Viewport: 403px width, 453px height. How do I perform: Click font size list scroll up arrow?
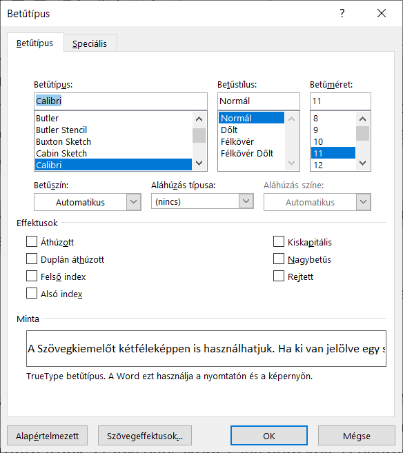[x=362, y=119]
